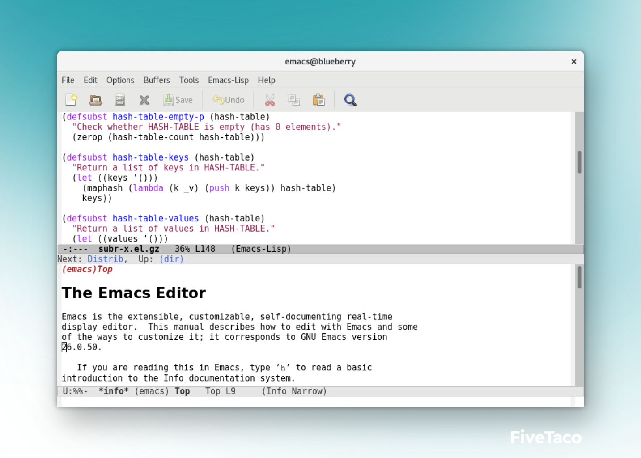Viewport: 641px width, 458px height.
Task: Click the U:%%- status flags in mode line
Action: coord(75,391)
